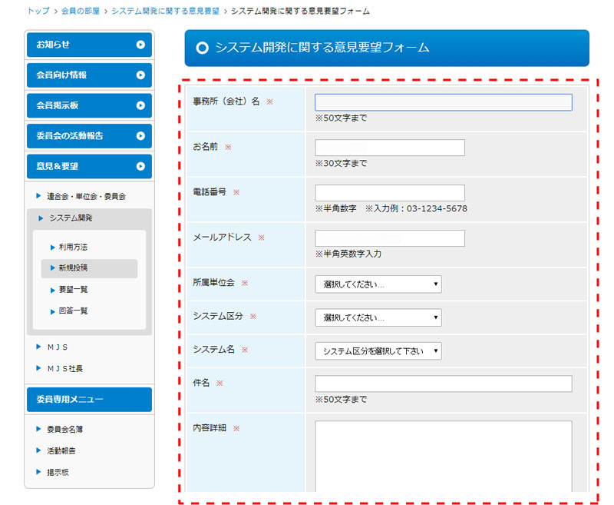
Task: Open the 所属単位会 dropdown
Action: coord(378,284)
